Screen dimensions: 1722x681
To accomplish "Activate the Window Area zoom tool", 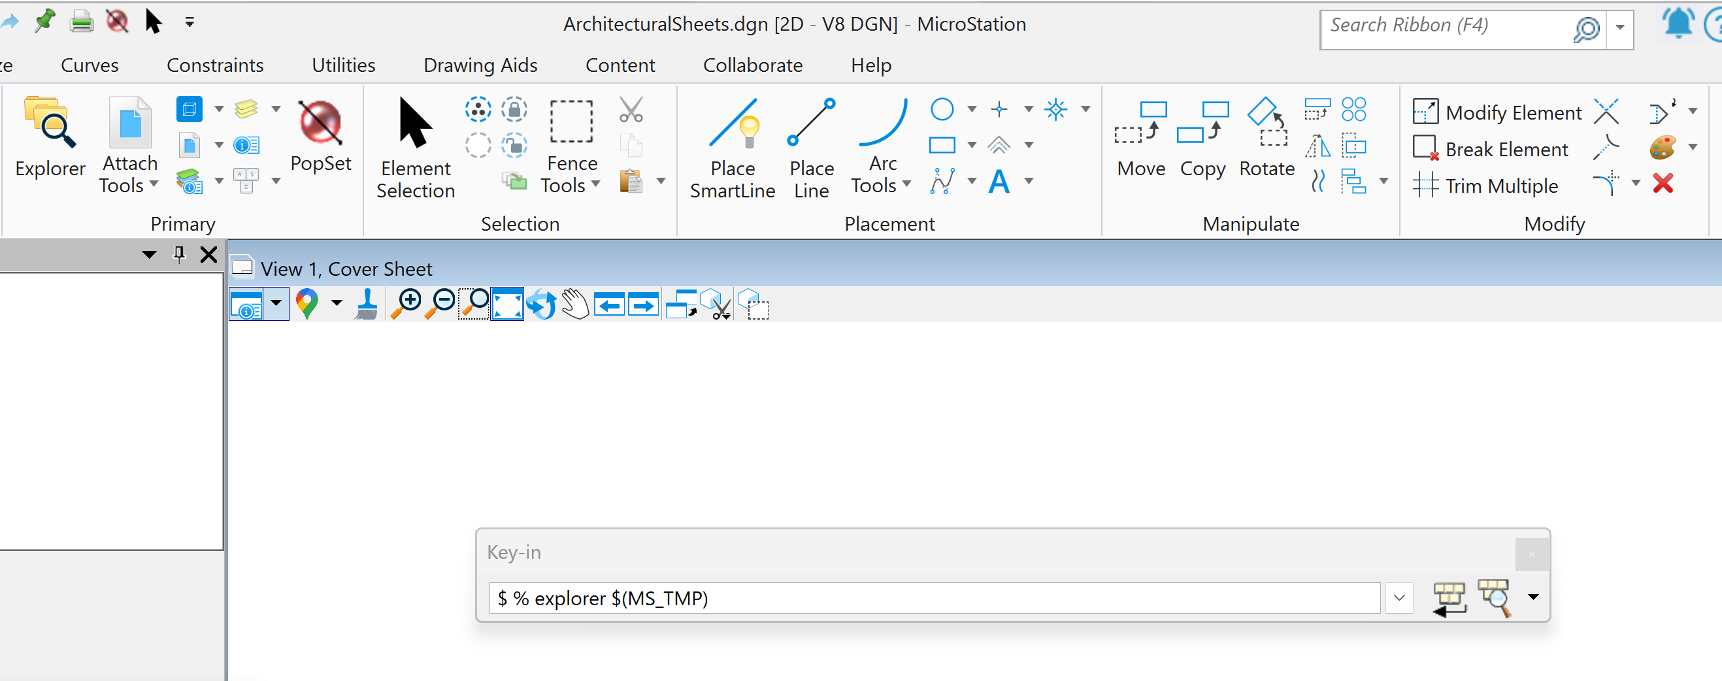I will (x=474, y=305).
